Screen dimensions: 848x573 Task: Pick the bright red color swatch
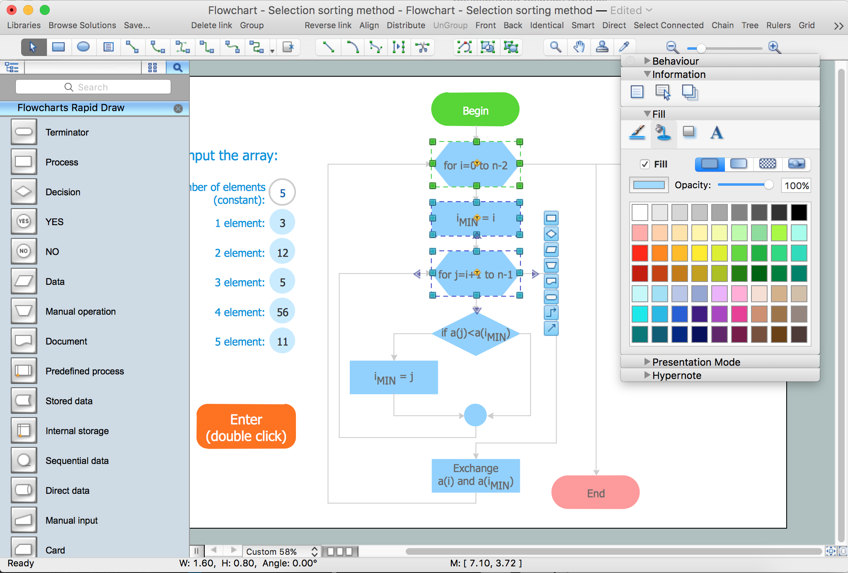pyautogui.click(x=640, y=253)
